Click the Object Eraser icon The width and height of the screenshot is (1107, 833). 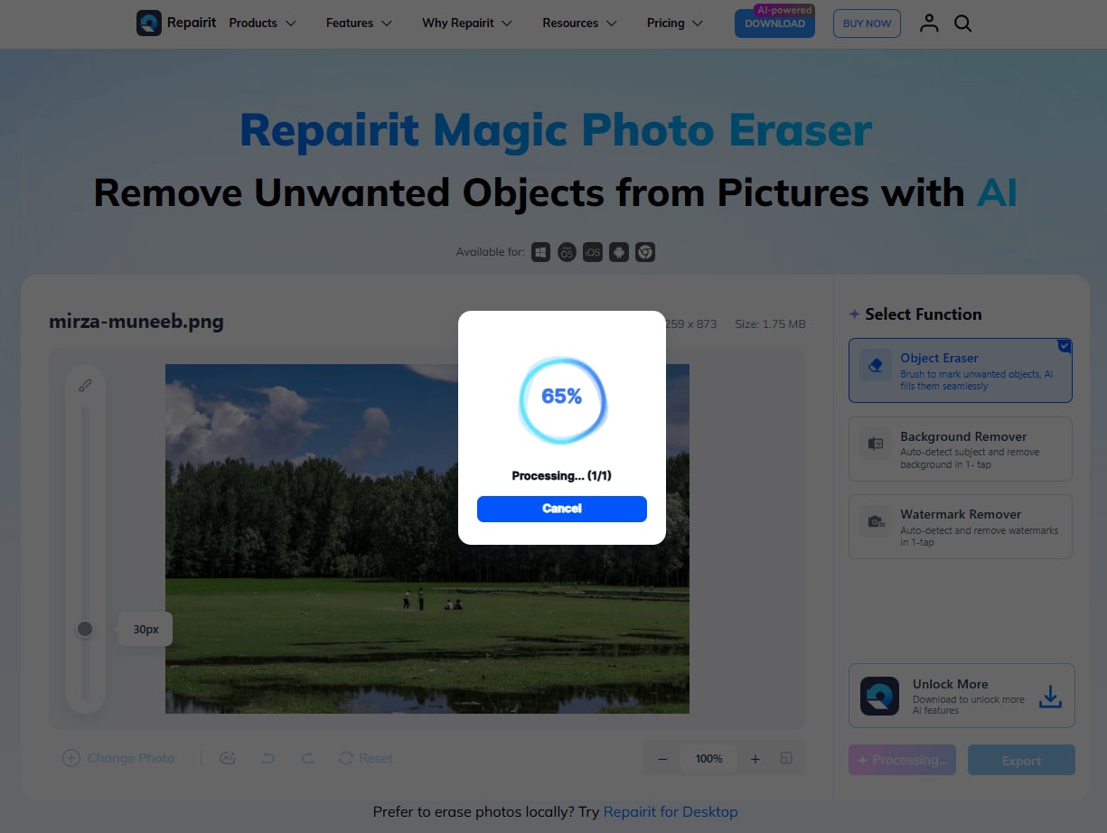tap(876, 366)
